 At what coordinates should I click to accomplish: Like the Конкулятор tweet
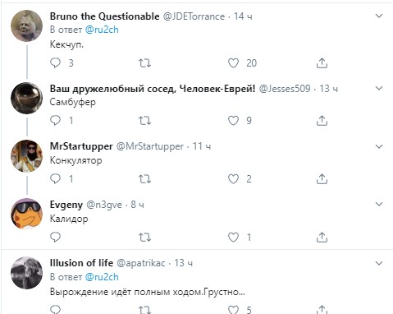[x=233, y=179]
